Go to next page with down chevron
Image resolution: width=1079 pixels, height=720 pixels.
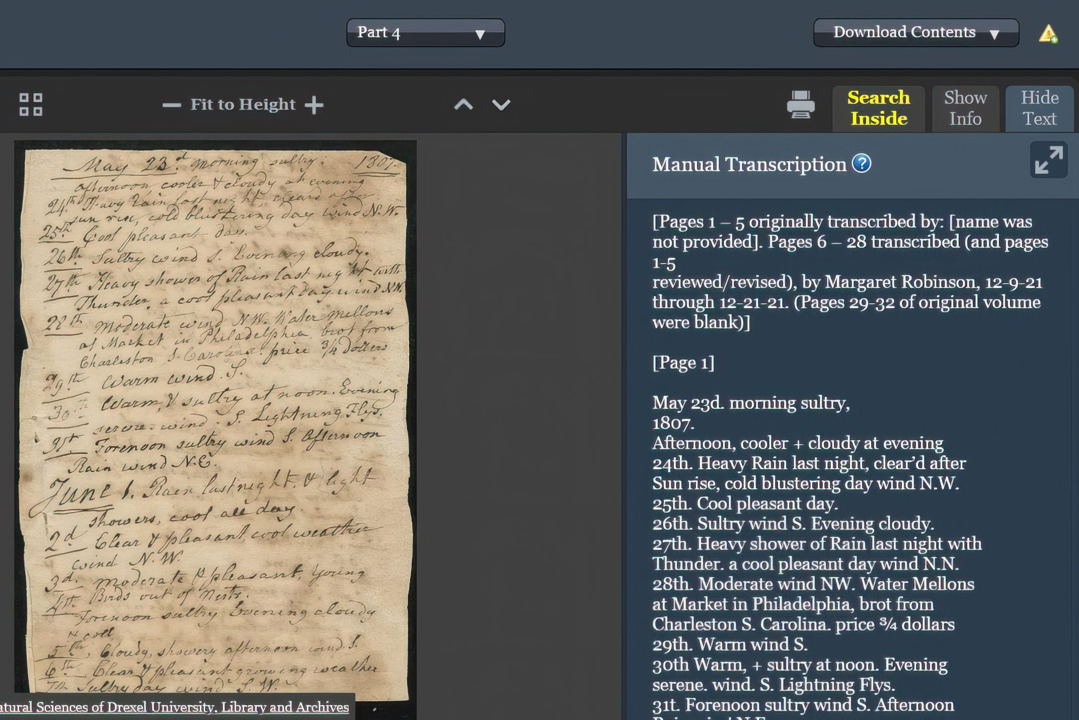pyautogui.click(x=501, y=105)
